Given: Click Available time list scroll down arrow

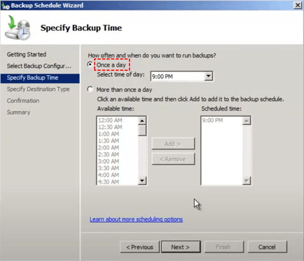Looking at the screenshot, I should point(142,181).
